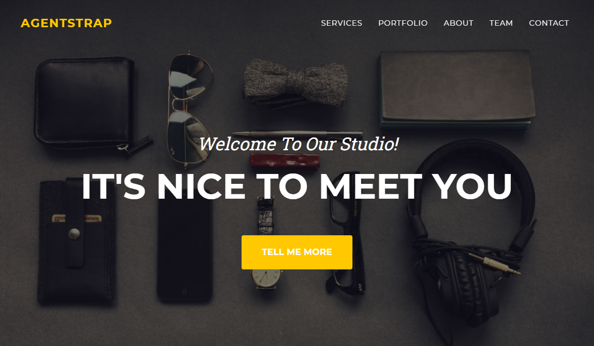Click the metal pen below the bow tie
Screen dimensions: 594x346
tap(297, 133)
